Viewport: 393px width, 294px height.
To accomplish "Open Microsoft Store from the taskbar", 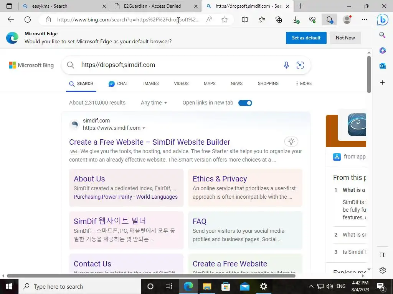I will 226,286.
